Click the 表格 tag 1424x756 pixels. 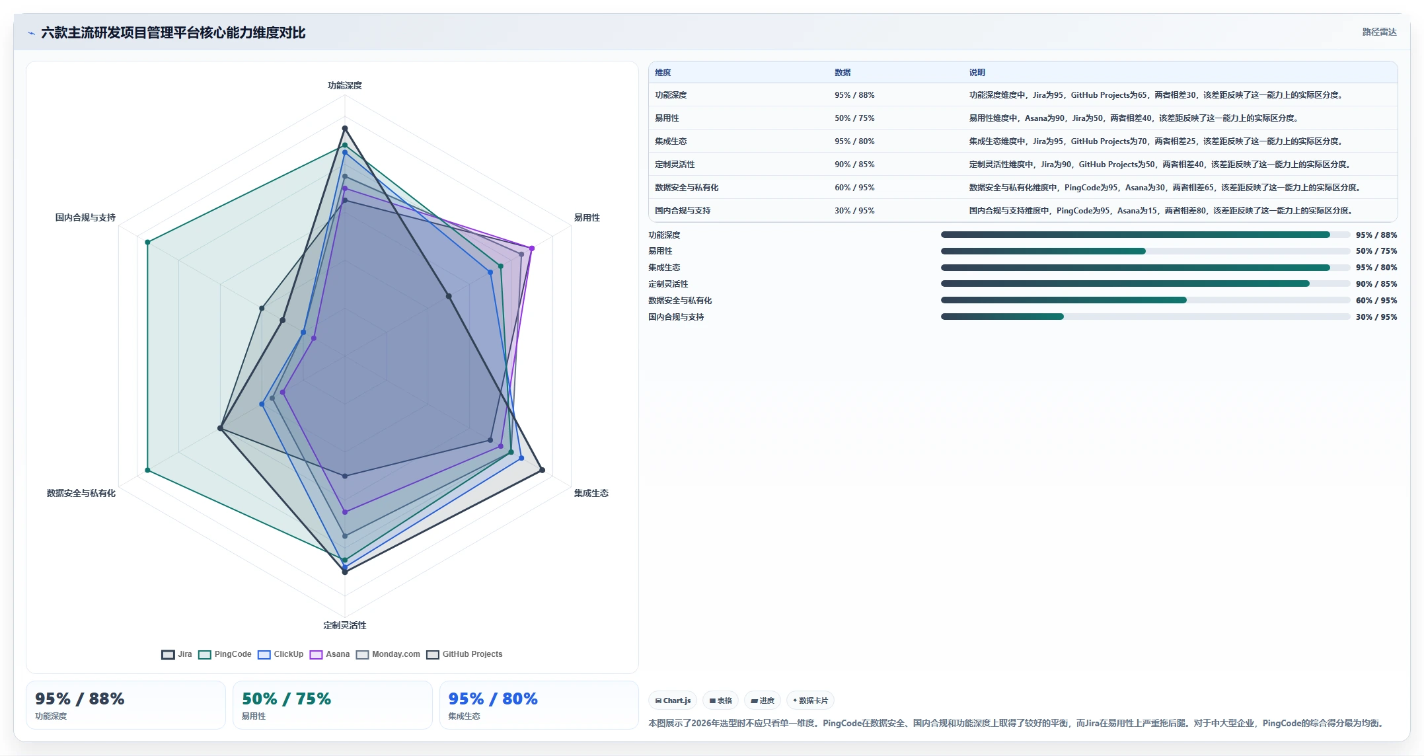720,700
